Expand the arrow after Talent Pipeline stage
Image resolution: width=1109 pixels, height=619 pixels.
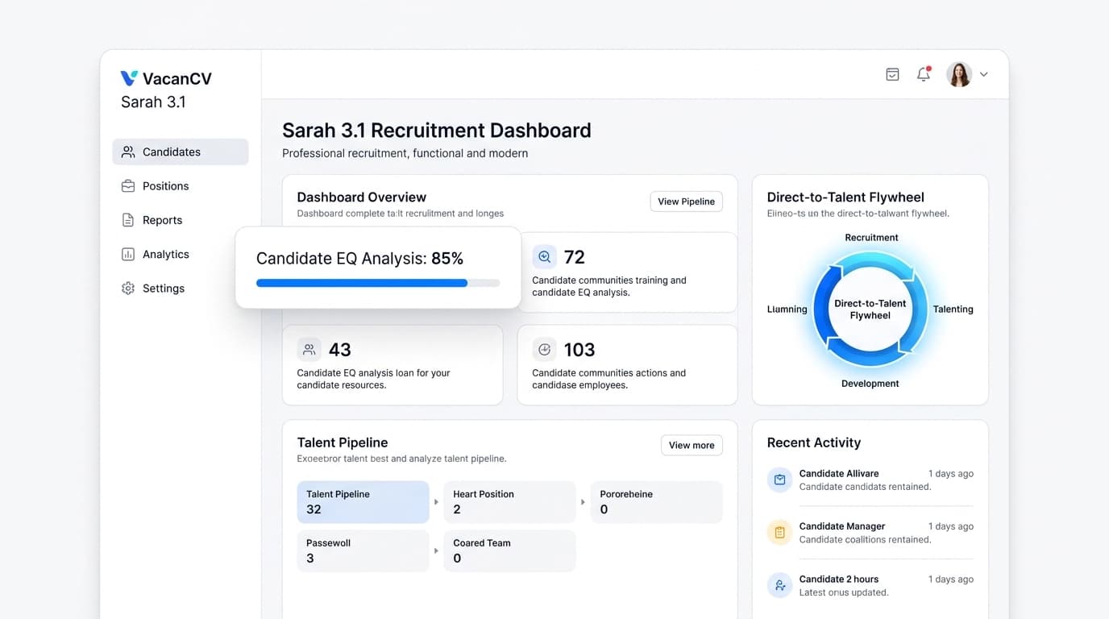[x=436, y=501]
